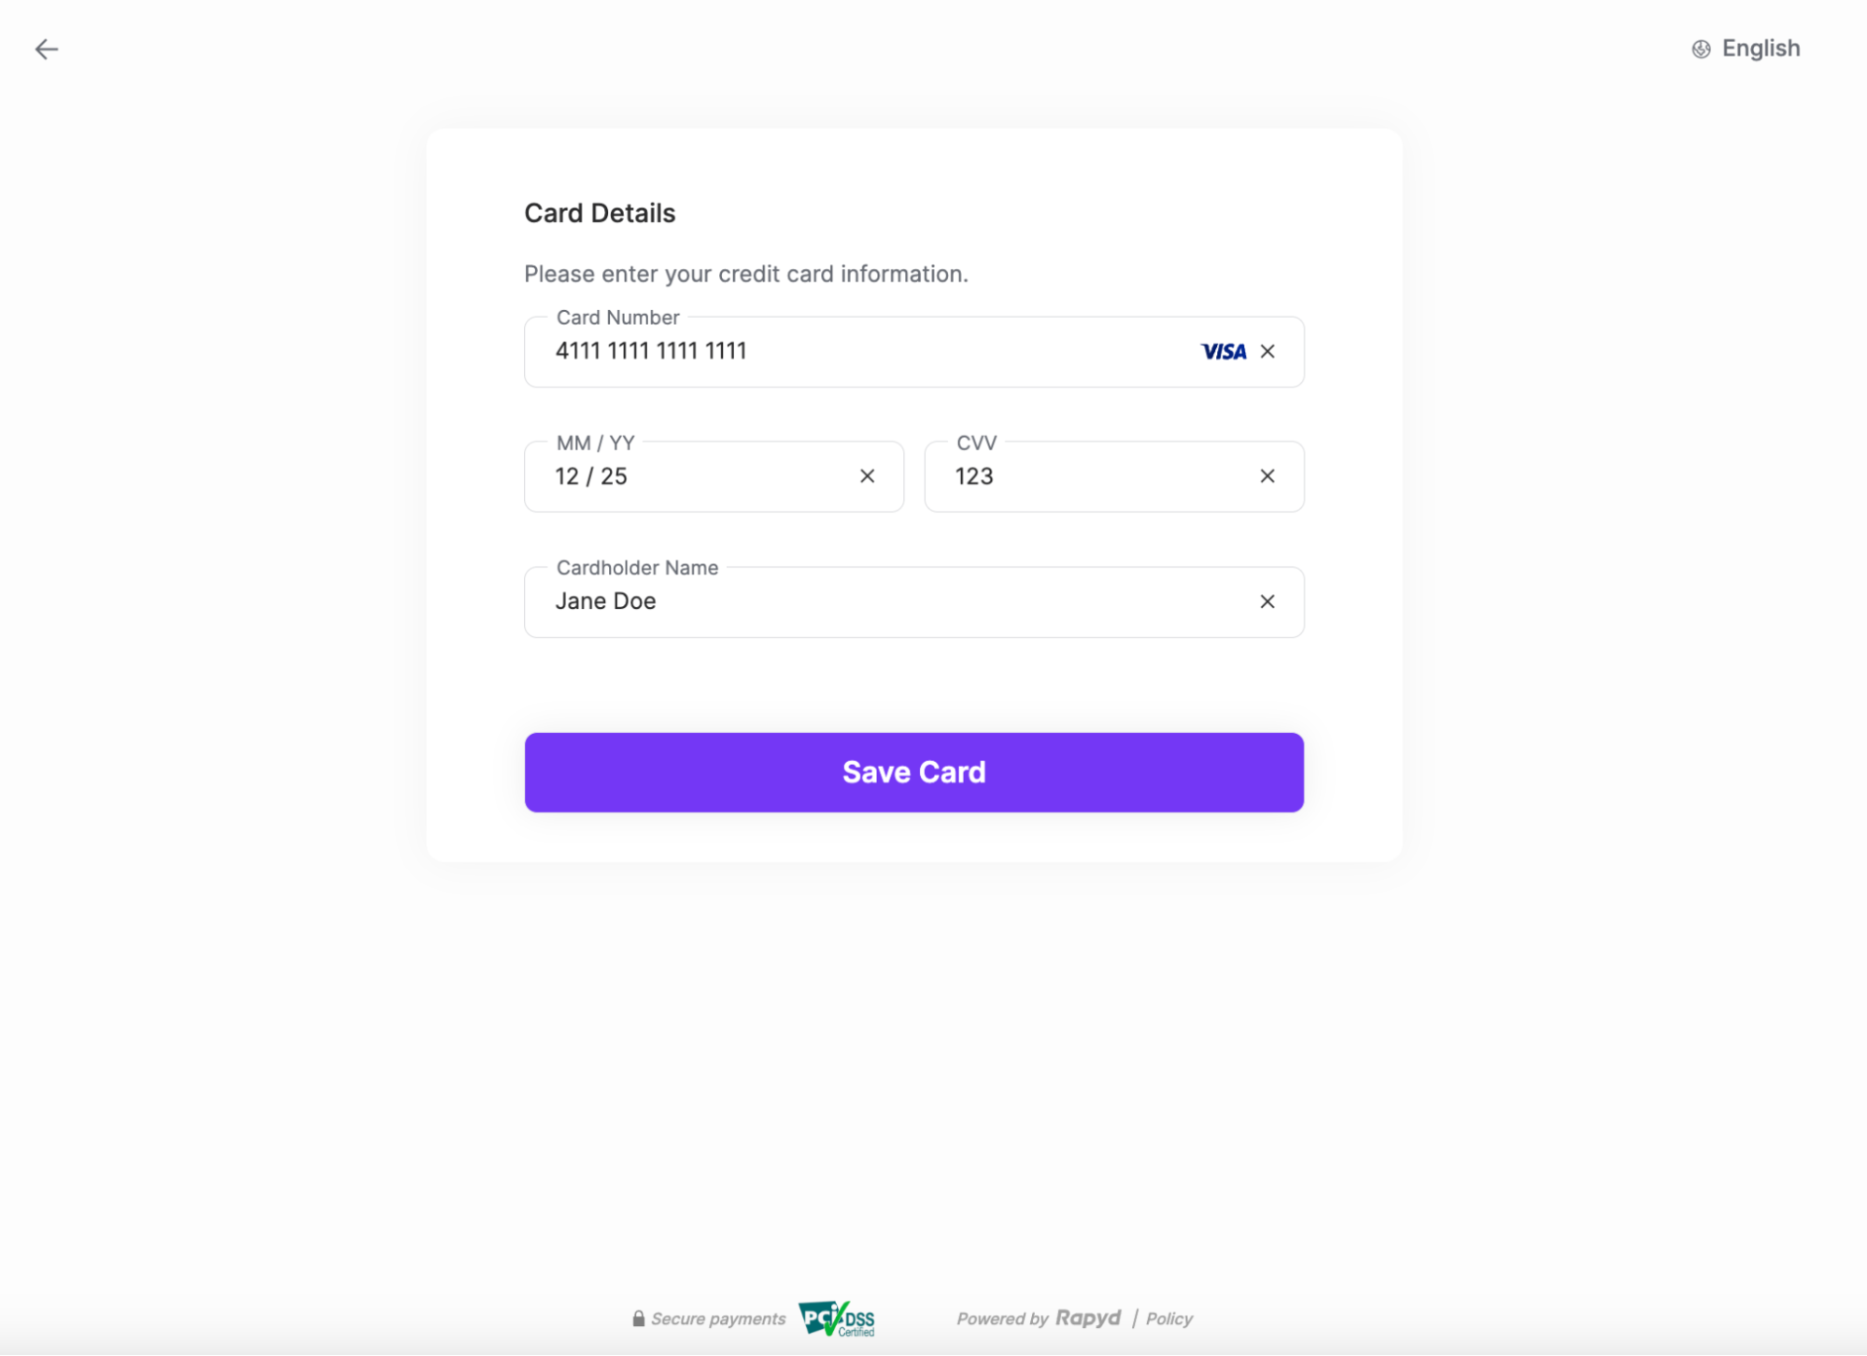This screenshot has height=1356, width=1867.
Task: Click the PCI DSS Certified badge
Action: coord(837,1319)
